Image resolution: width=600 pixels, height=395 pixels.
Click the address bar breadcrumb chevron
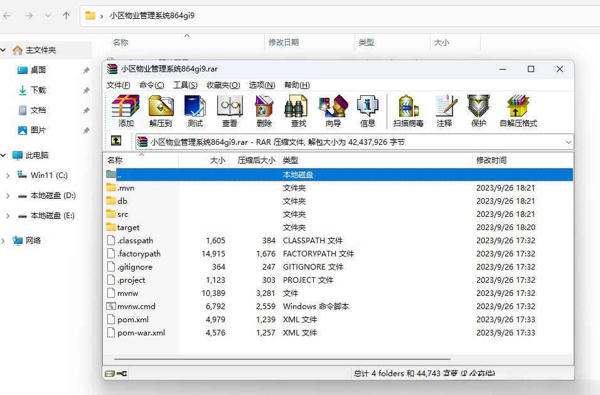pyautogui.click(x=102, y=16)
